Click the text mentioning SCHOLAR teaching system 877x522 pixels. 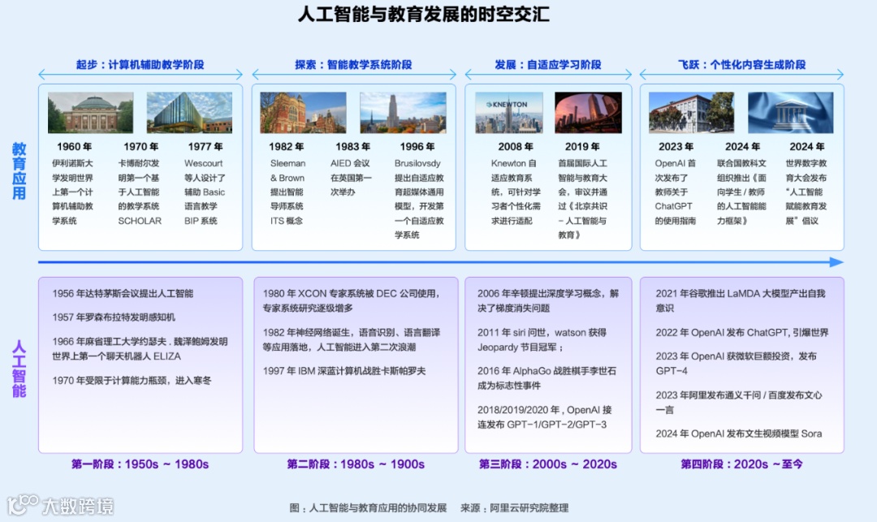click(x=140, y=192)
